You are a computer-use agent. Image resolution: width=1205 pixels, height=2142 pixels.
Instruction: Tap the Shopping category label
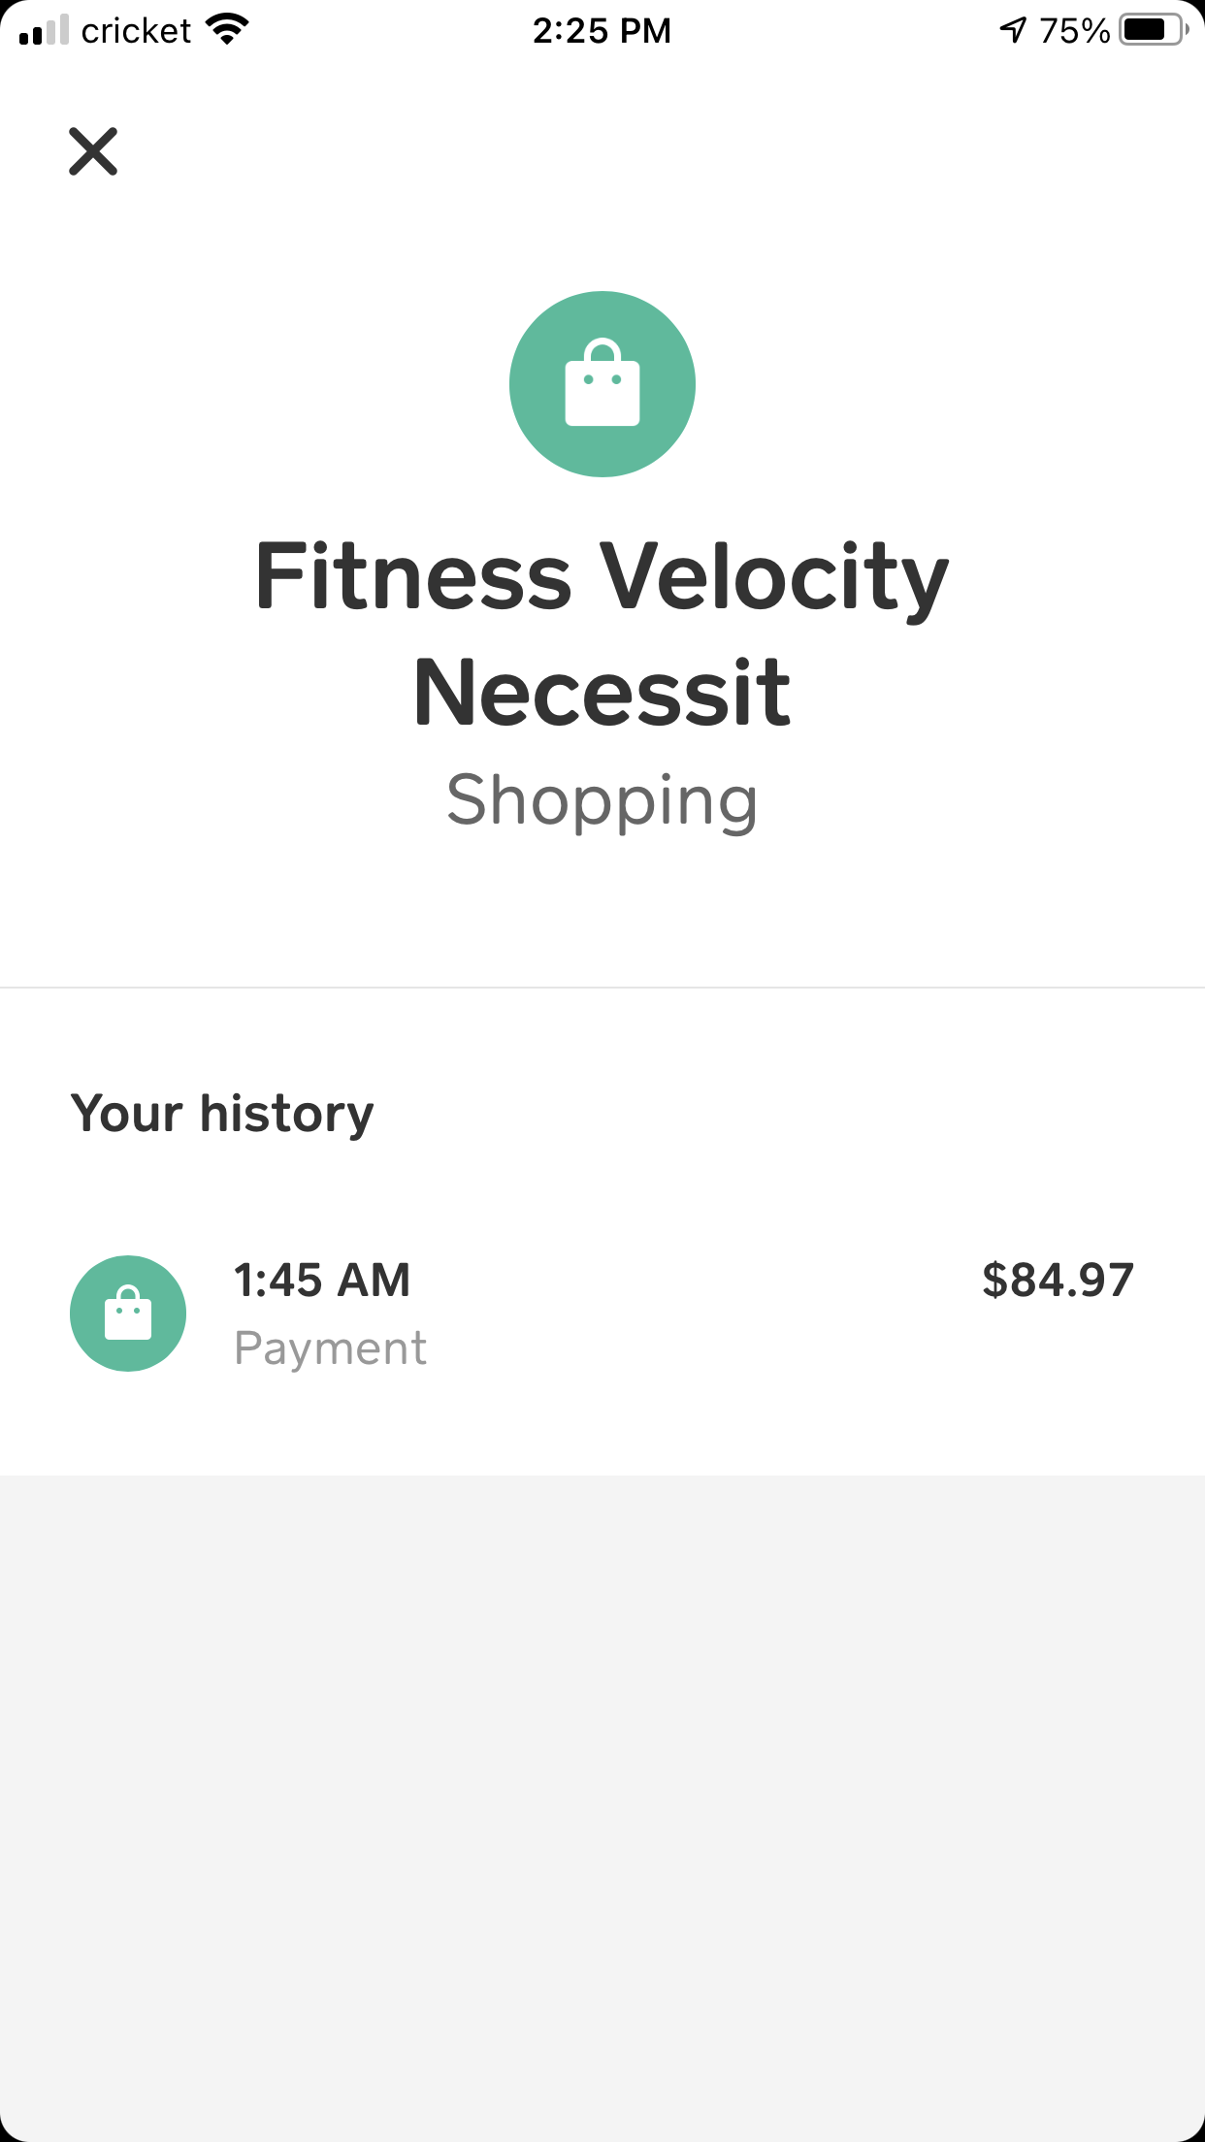602,801
